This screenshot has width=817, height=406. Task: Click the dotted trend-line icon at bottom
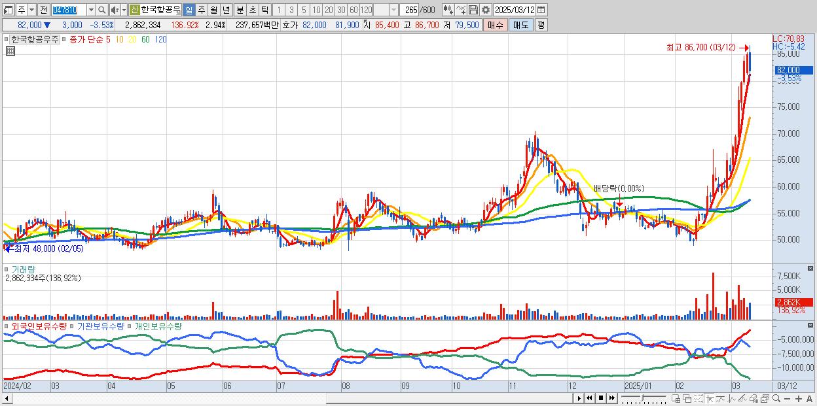[698, 398]
